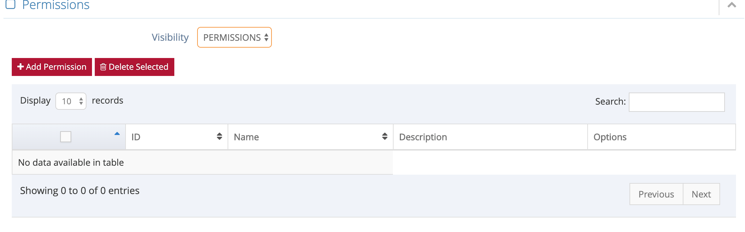Click the trash icon to delete selected
Screen dimensions: 745x232
pyautogui.click(x=103, y=67)
